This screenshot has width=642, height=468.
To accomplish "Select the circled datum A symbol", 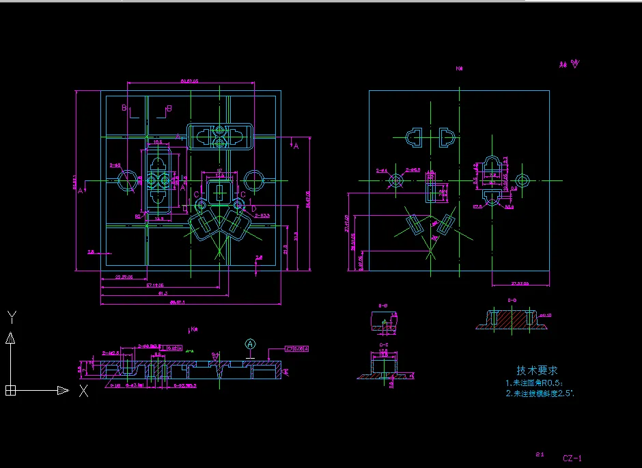I will [250, 344].
